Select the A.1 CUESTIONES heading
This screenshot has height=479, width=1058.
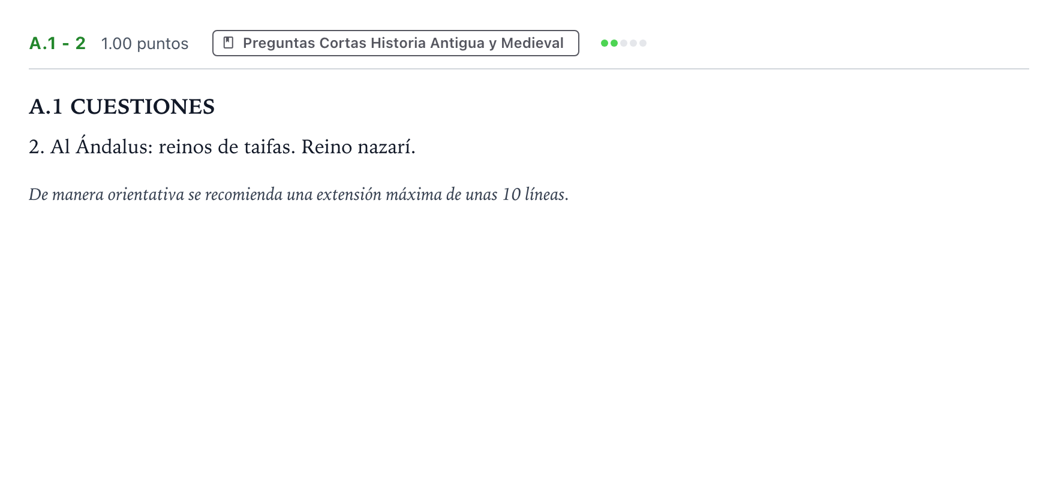pos(122,107)
